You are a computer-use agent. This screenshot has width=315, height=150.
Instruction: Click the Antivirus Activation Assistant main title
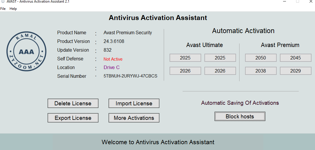pyautogui.click(x=158, y=18)
